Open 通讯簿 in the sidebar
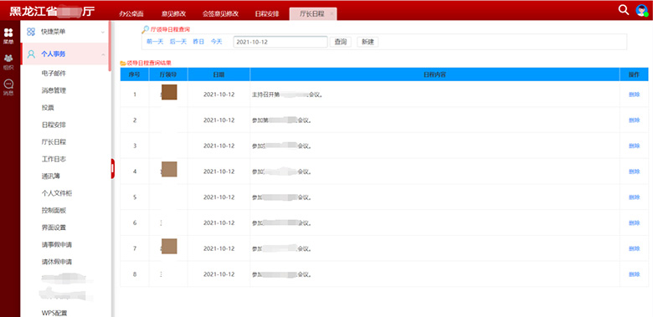The height and width of the screenshot is (317, 653). click(51, 176)
